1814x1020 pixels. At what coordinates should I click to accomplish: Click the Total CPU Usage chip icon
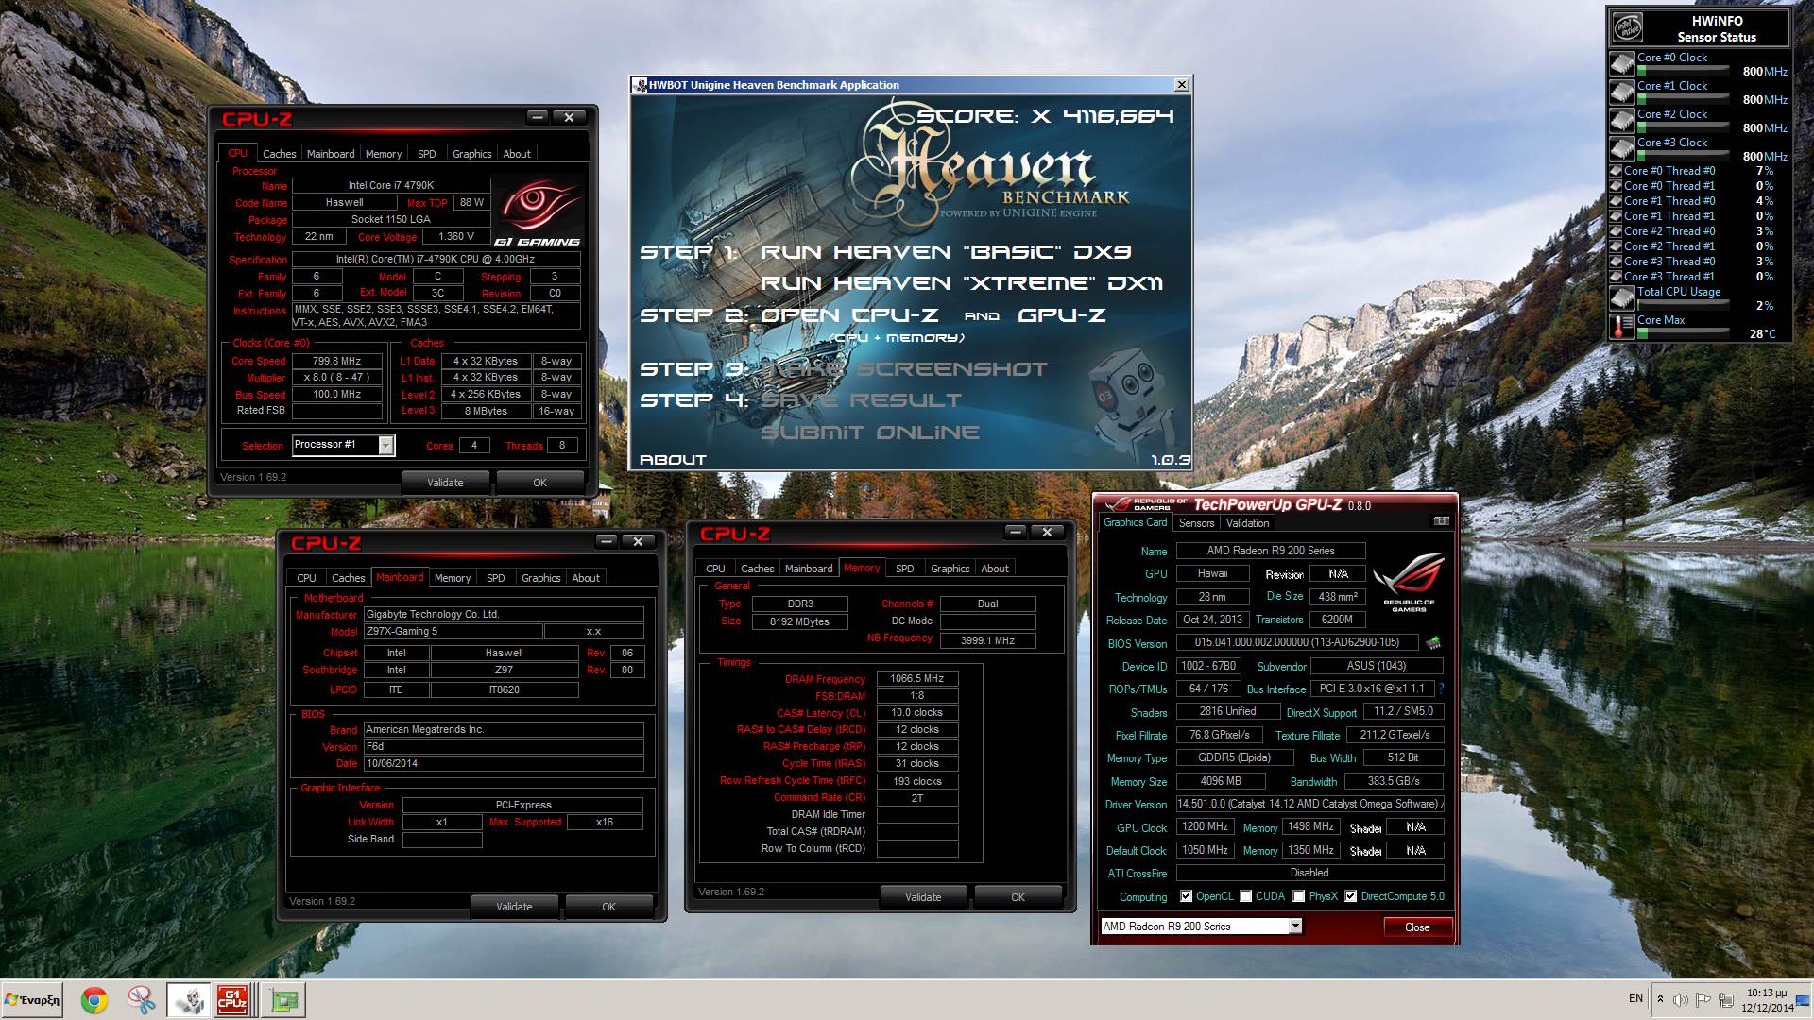point(1622,298)
